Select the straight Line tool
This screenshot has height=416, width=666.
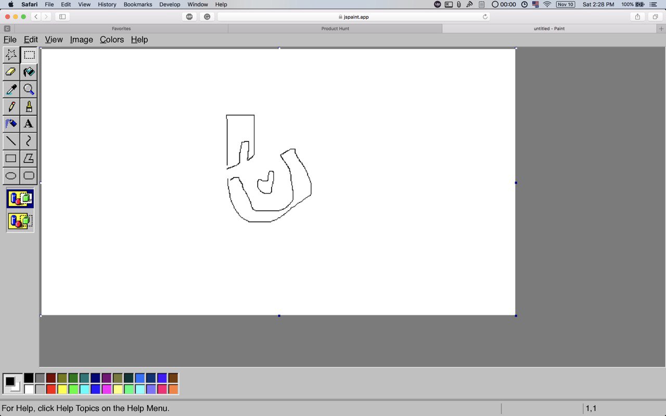tap(11, 141)
